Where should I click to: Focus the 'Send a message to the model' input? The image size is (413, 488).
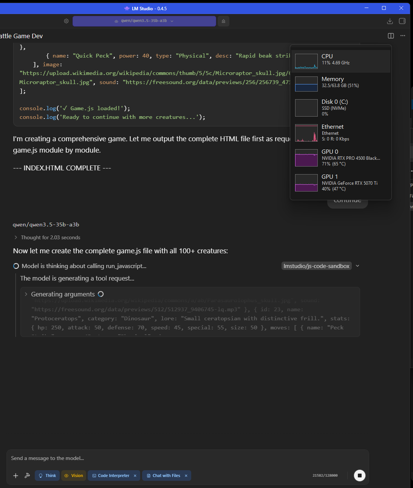pos(187,458)
